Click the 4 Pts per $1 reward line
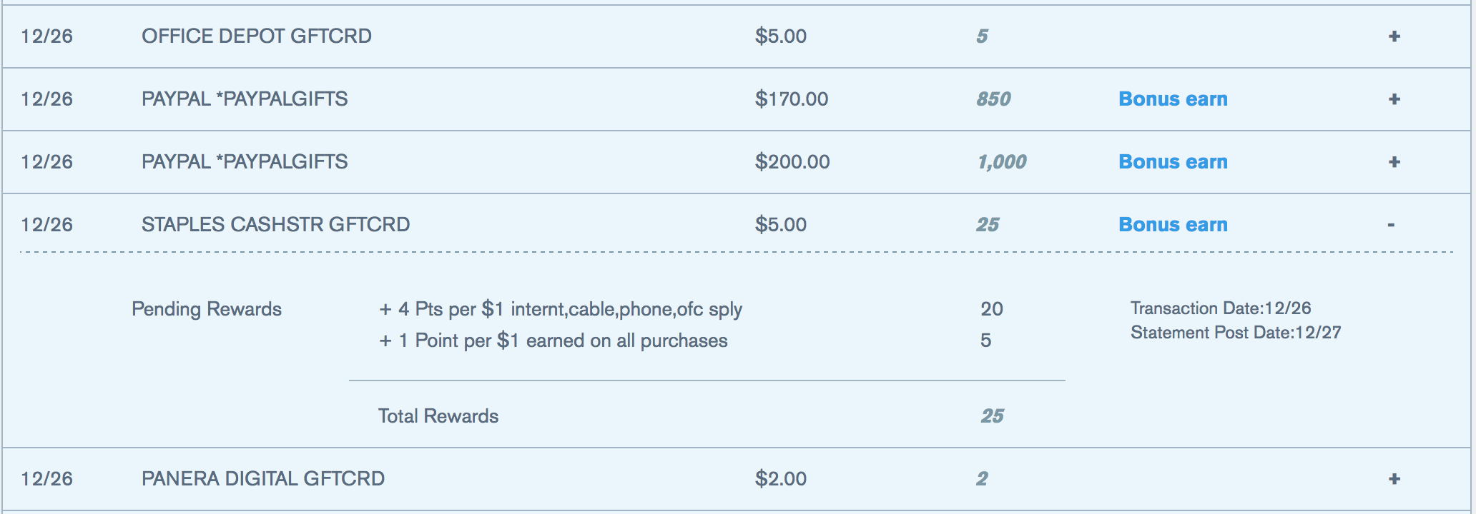1476x514 pixels. [x=560, y=309]
